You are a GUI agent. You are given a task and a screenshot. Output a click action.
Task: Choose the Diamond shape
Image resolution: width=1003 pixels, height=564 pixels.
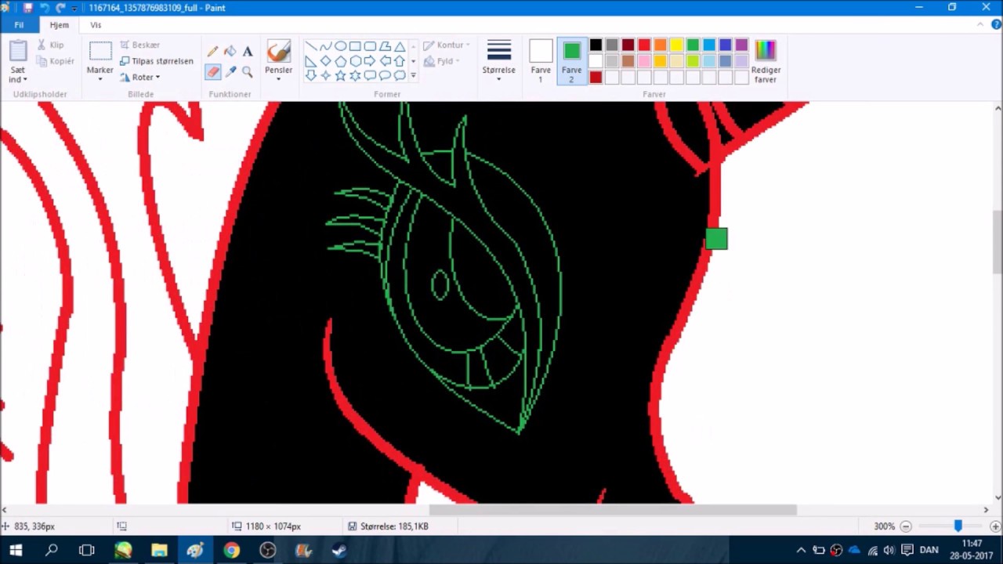[x=325, y=61]
